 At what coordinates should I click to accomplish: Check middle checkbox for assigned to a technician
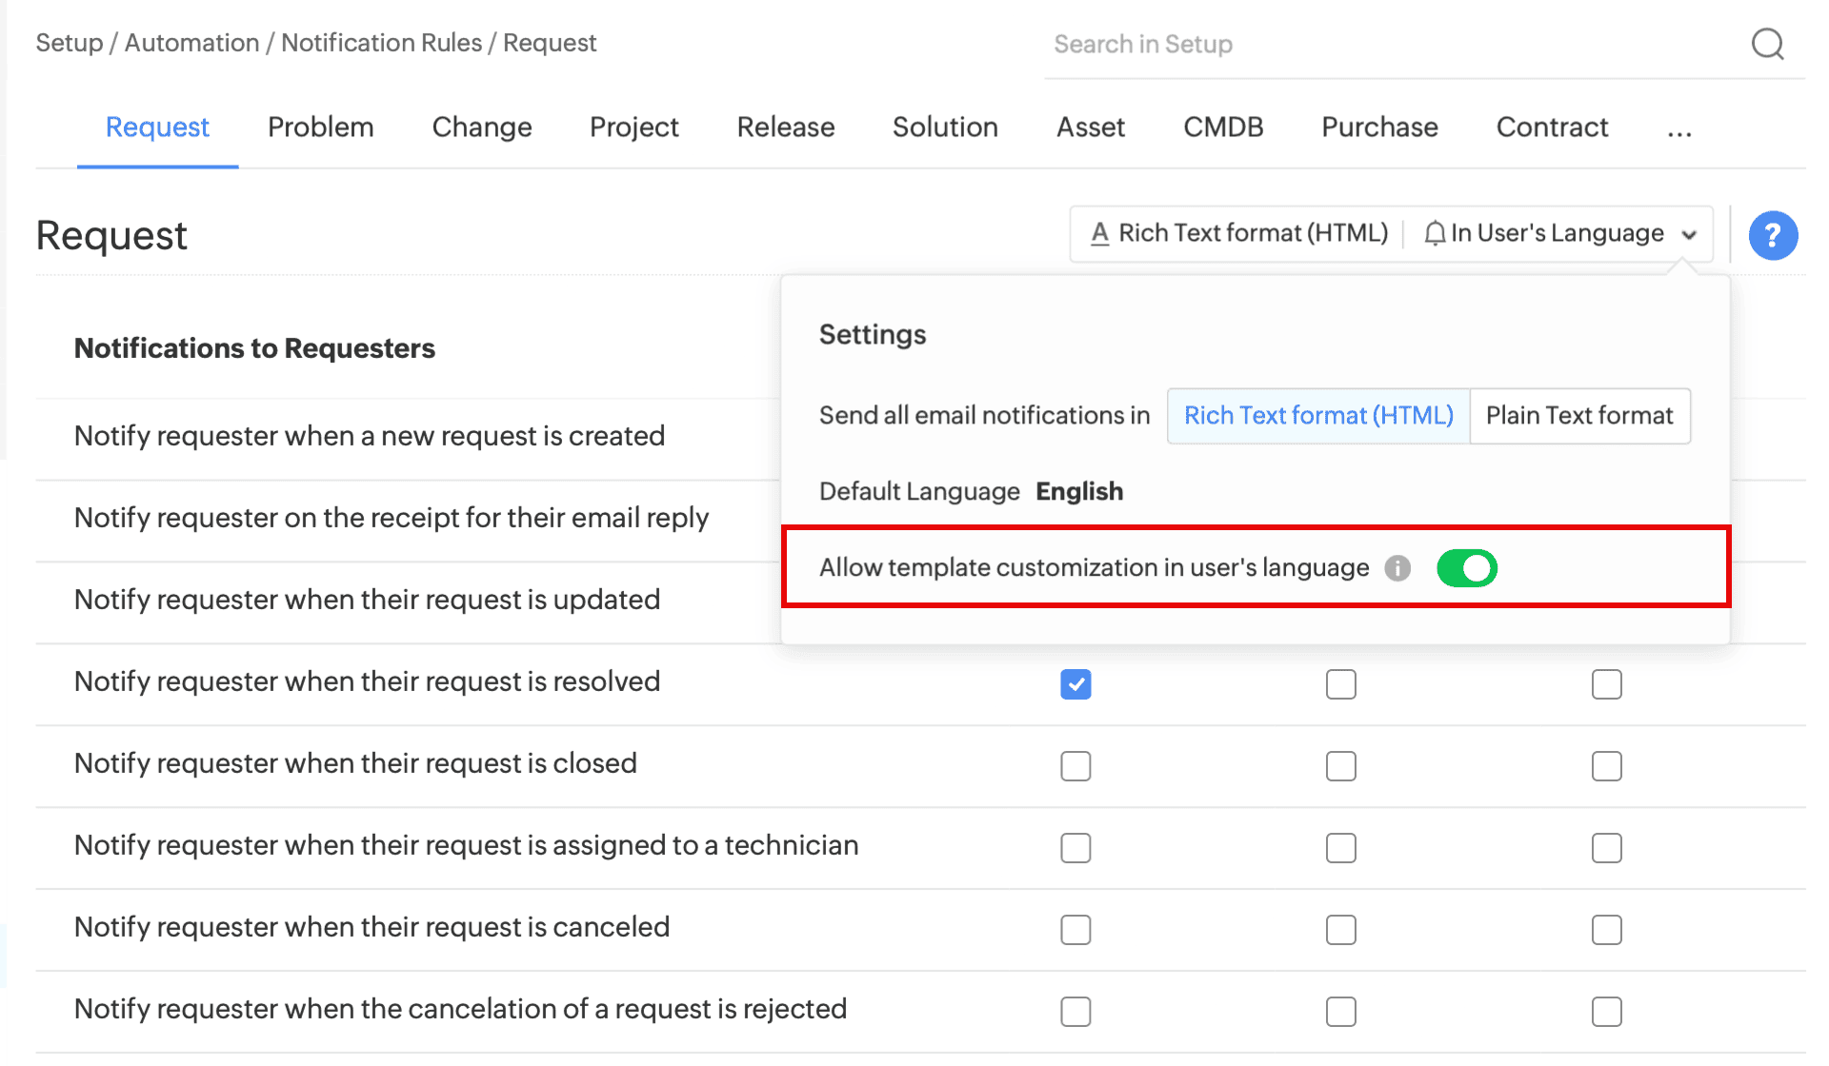click(1340, 848)
